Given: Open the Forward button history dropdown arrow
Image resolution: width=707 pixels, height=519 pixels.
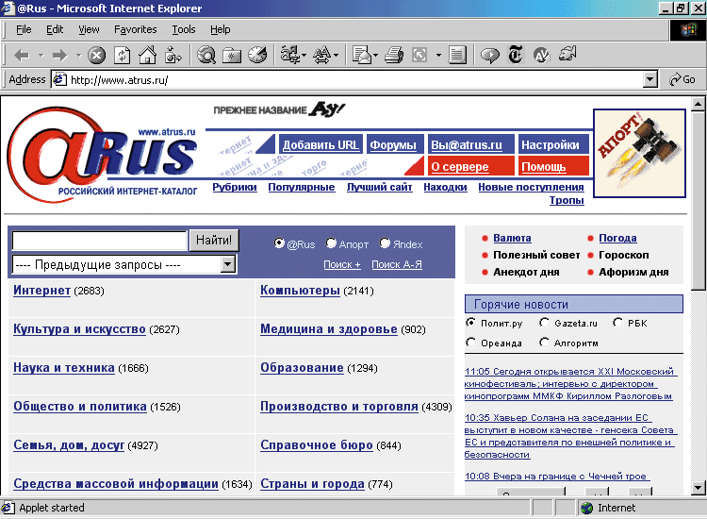Looking at the screenshot, I should [78, 56].
